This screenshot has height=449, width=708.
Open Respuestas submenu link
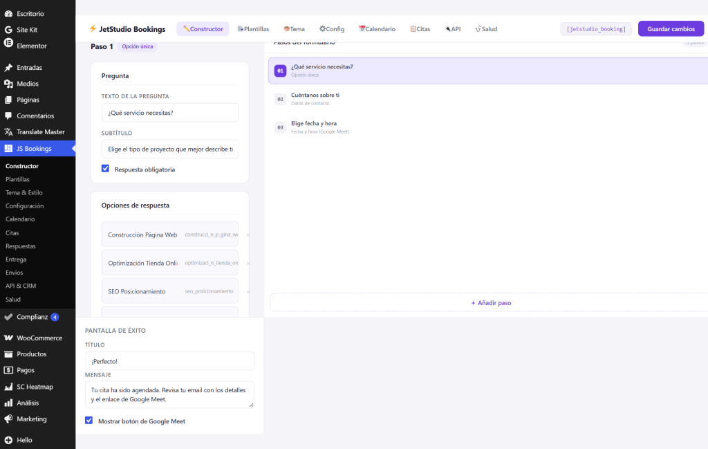click(20, 246)
